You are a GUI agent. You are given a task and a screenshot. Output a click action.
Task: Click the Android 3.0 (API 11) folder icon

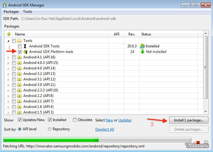(19, 85)
